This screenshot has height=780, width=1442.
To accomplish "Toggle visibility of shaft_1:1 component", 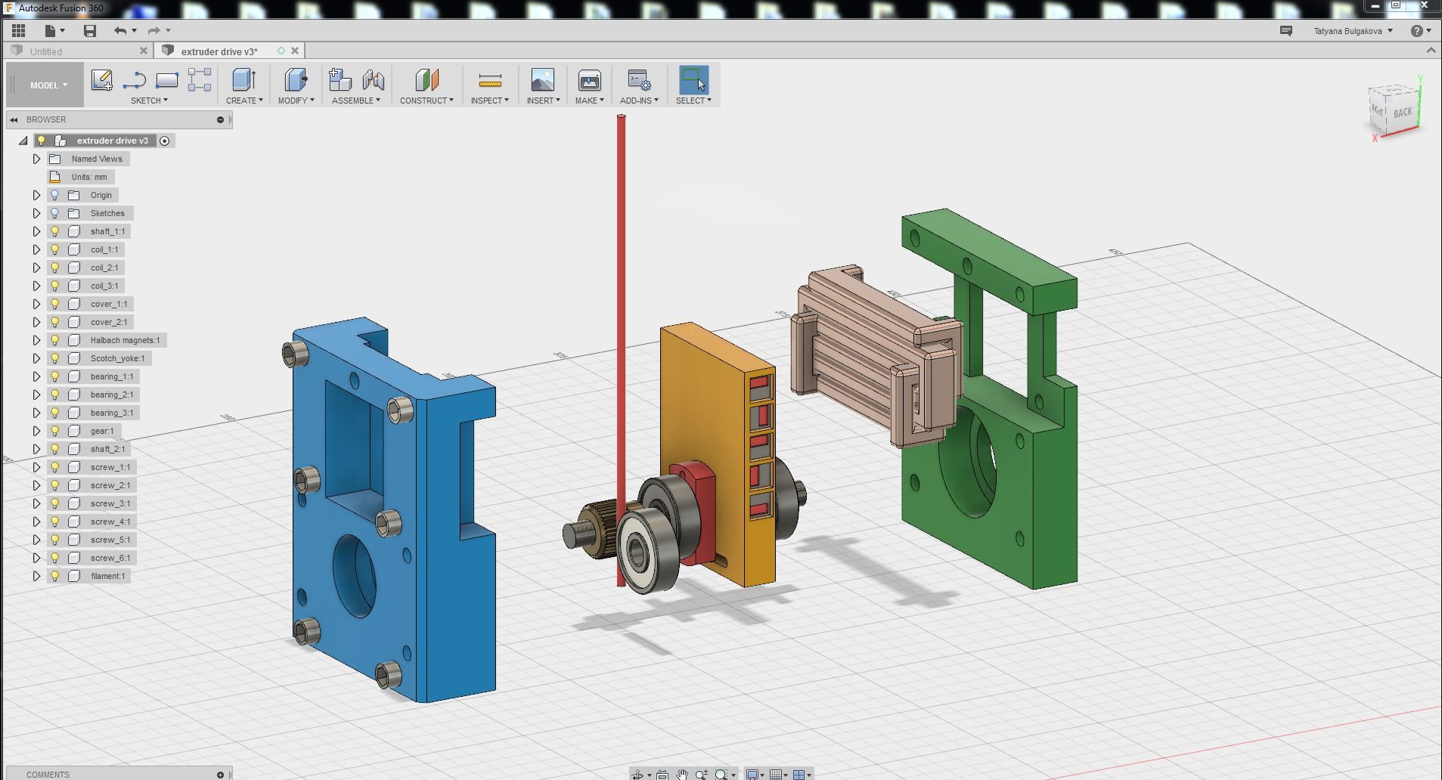I will coord(54,231).
